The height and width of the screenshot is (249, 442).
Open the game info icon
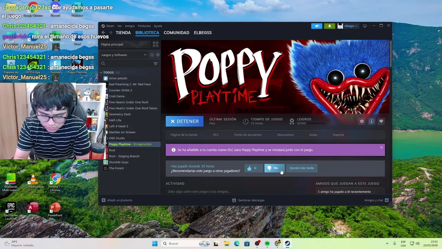(371, 121)
